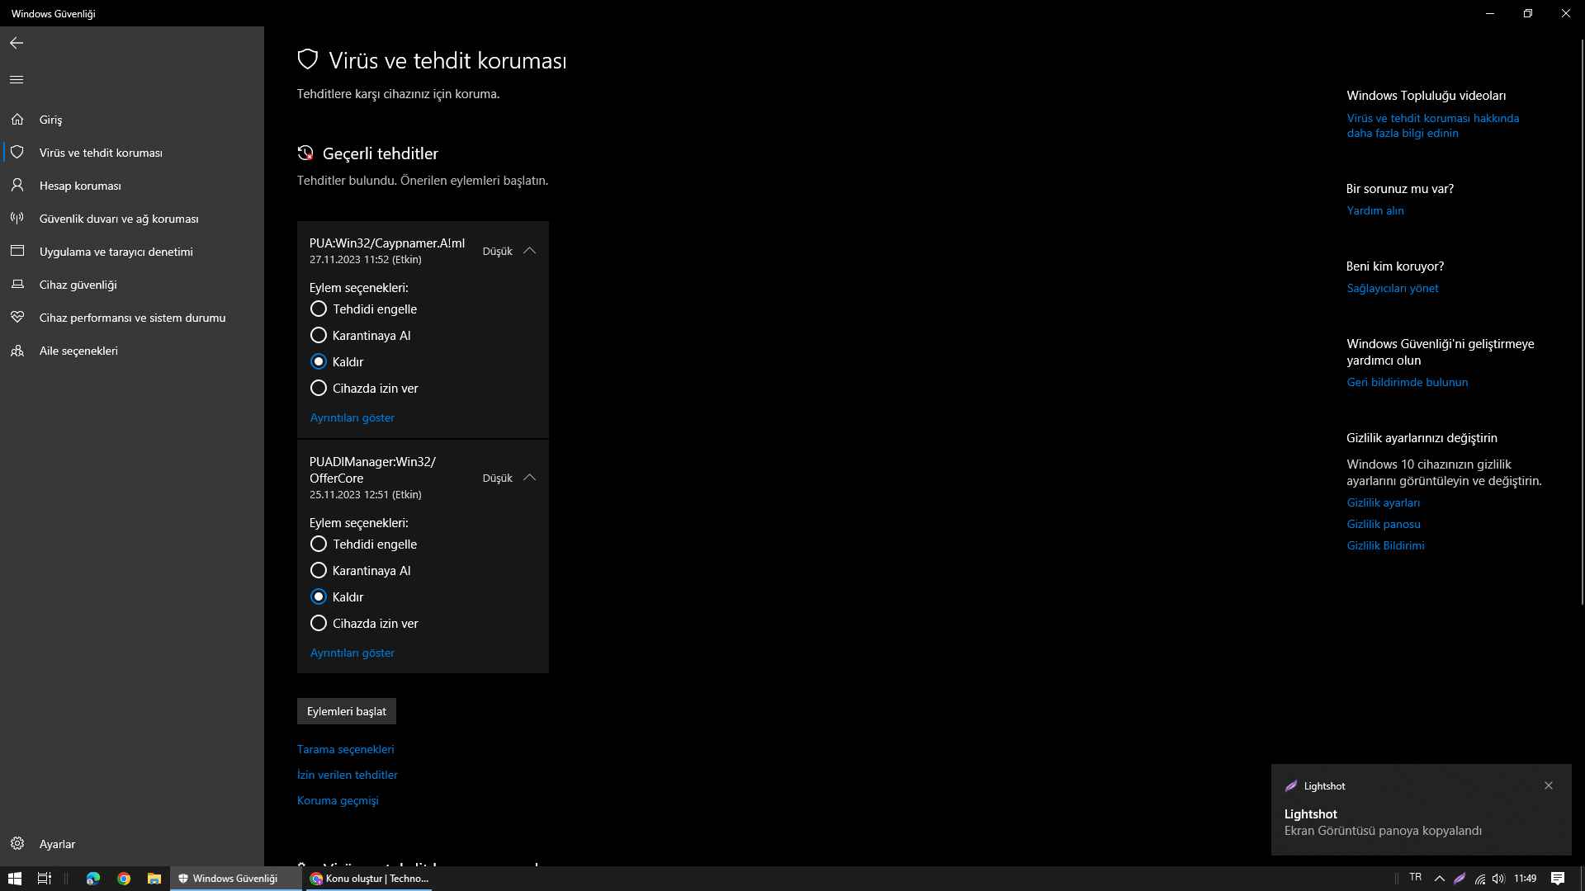Dismiss the Lightshot notification

[x=1549, y=786]
